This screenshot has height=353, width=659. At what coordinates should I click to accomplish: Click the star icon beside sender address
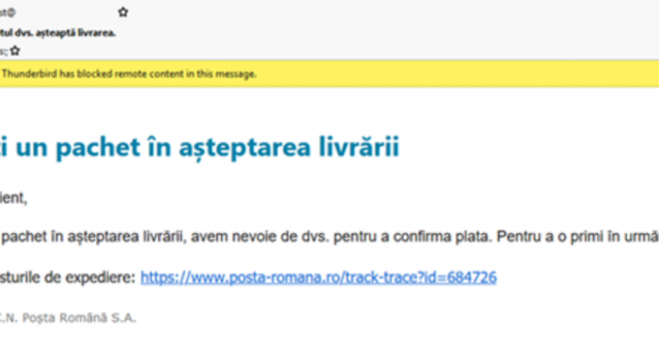pyautogui.click(x=123, y=13)
